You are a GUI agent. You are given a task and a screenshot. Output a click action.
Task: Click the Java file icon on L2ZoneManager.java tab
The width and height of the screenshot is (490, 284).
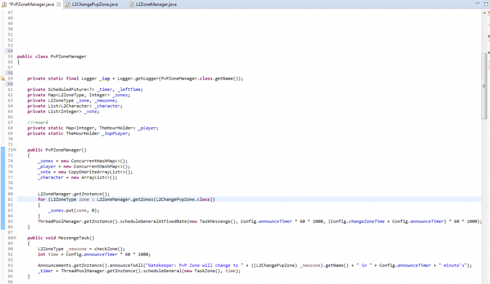point(132,4)
